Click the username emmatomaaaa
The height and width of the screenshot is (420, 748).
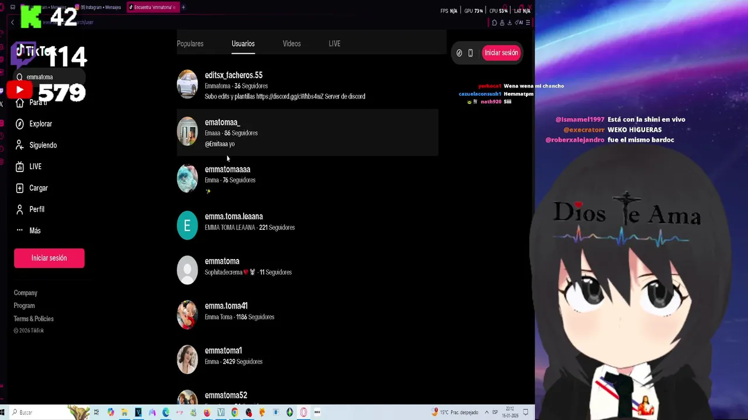click(x=227, y=169)
